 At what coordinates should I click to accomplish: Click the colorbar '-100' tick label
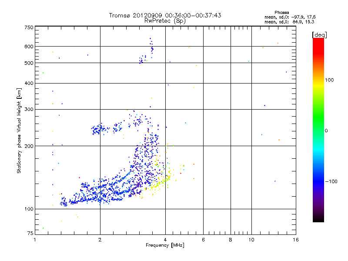coord(331,181)
